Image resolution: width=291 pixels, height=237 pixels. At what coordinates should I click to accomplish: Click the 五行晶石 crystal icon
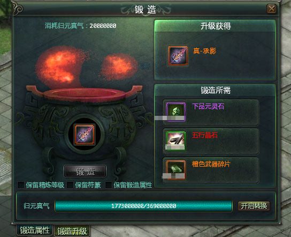tap(175, 140)
